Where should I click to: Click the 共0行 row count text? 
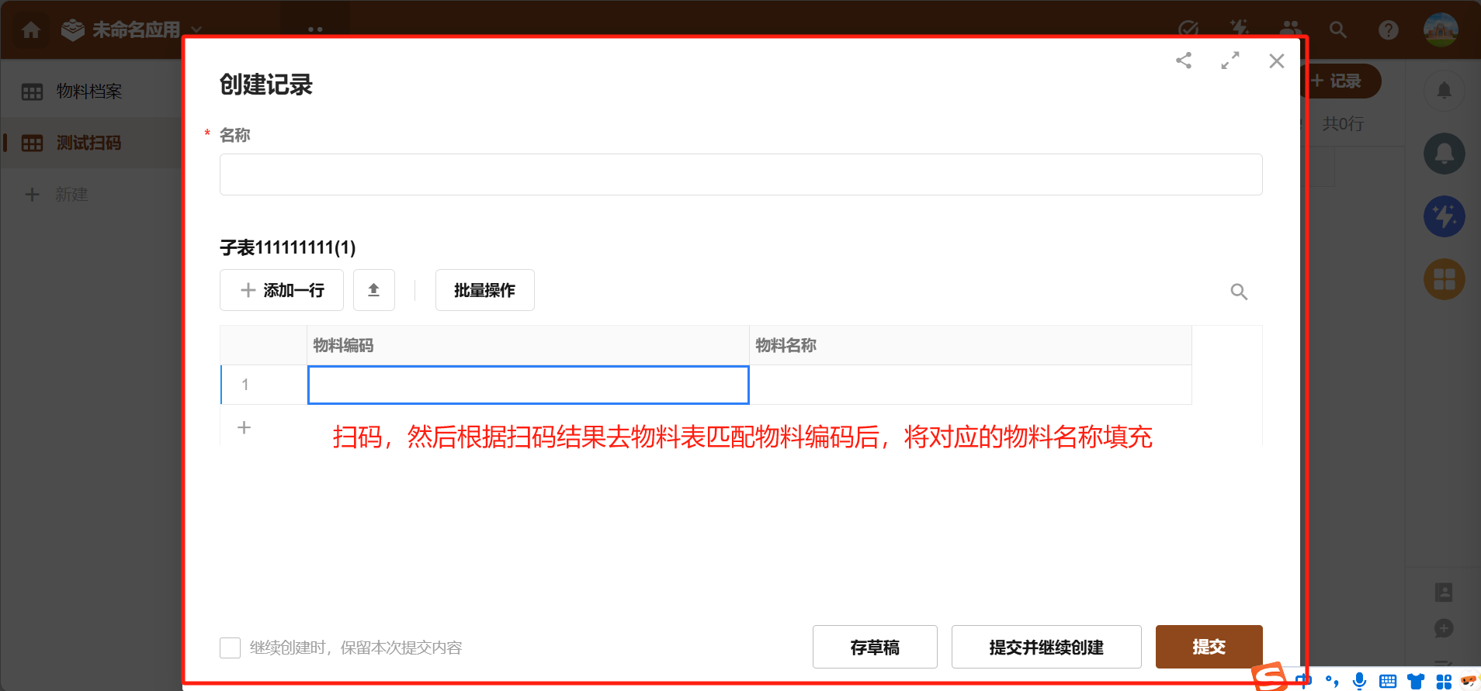1343,124
